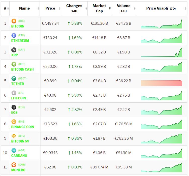Open the BITCOIN CASH link
189x176 pixels.
click(x=22, y=69)
